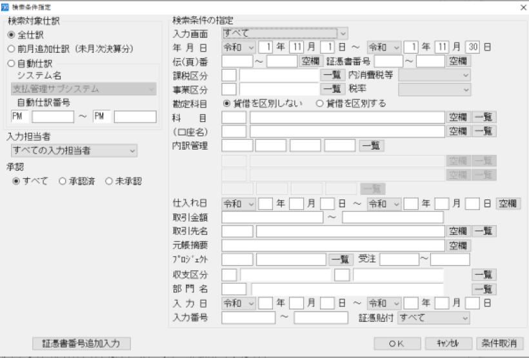Click 空欄 button in (口座名) row
The image size is (529, 358).
click(458, 131)
